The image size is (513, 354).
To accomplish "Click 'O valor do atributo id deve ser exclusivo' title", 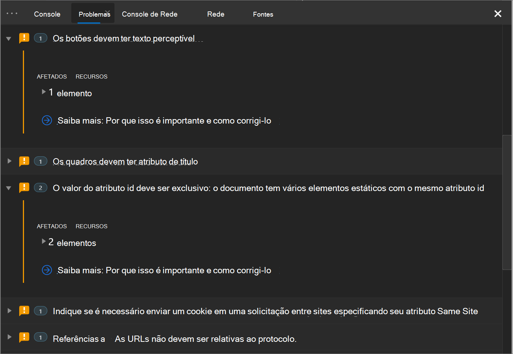I will point(269,188).
